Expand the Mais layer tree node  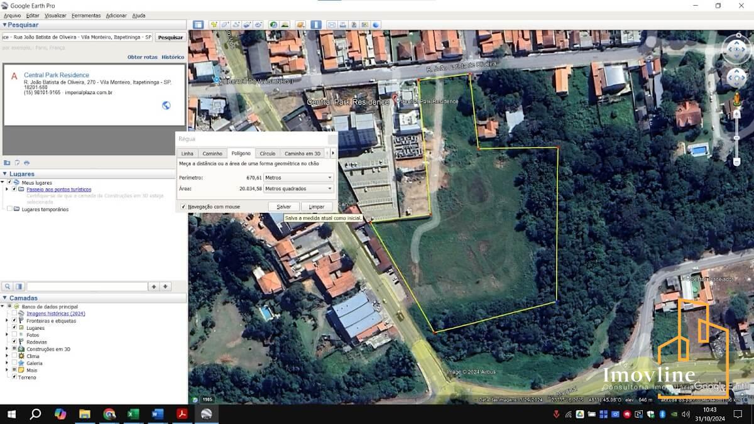coord(7,370)
